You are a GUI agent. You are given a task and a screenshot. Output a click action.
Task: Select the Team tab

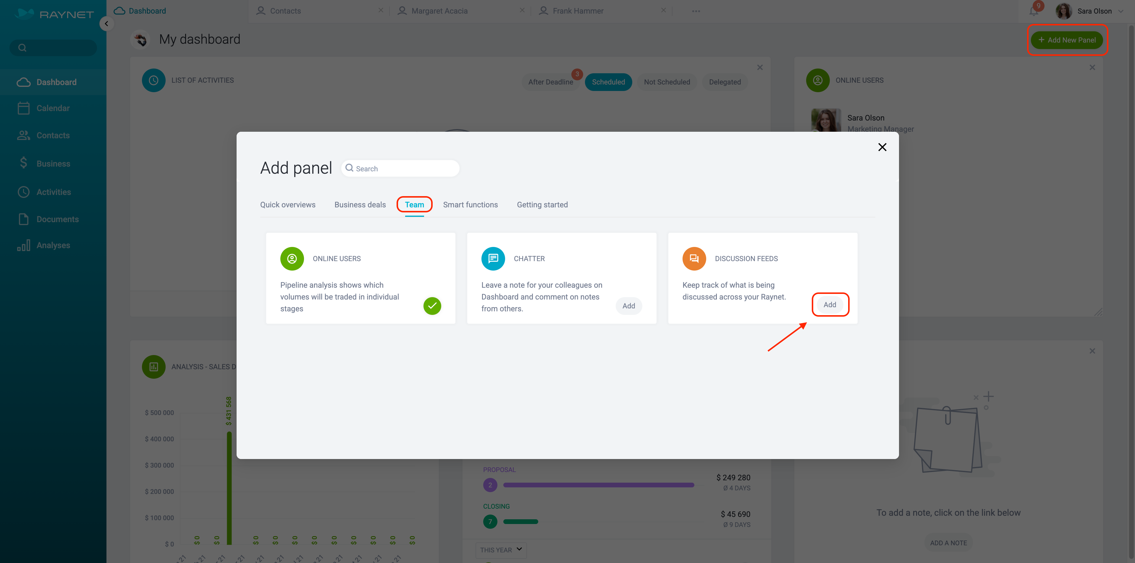(x=415, y=205)
